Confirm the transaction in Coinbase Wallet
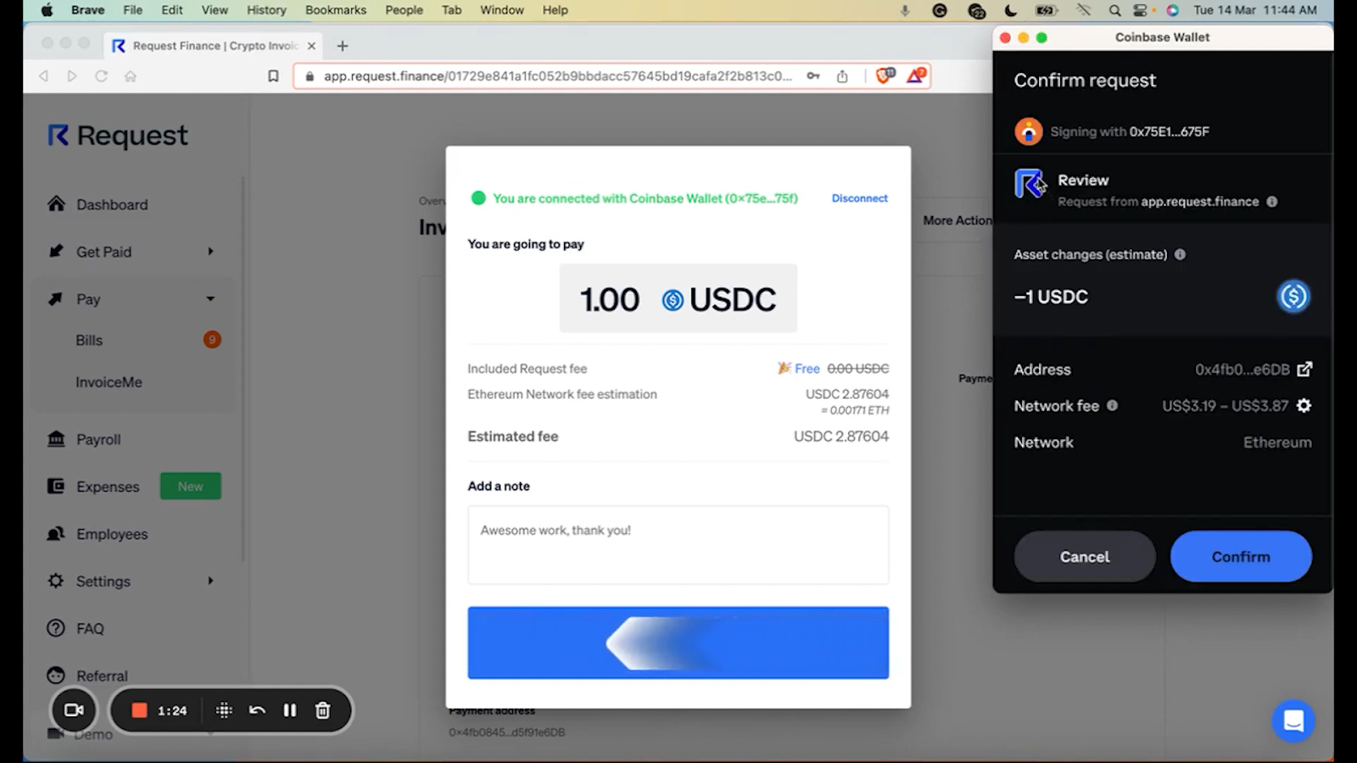This screenshot has width=1357, height=763. click(x=1240, y=556)
